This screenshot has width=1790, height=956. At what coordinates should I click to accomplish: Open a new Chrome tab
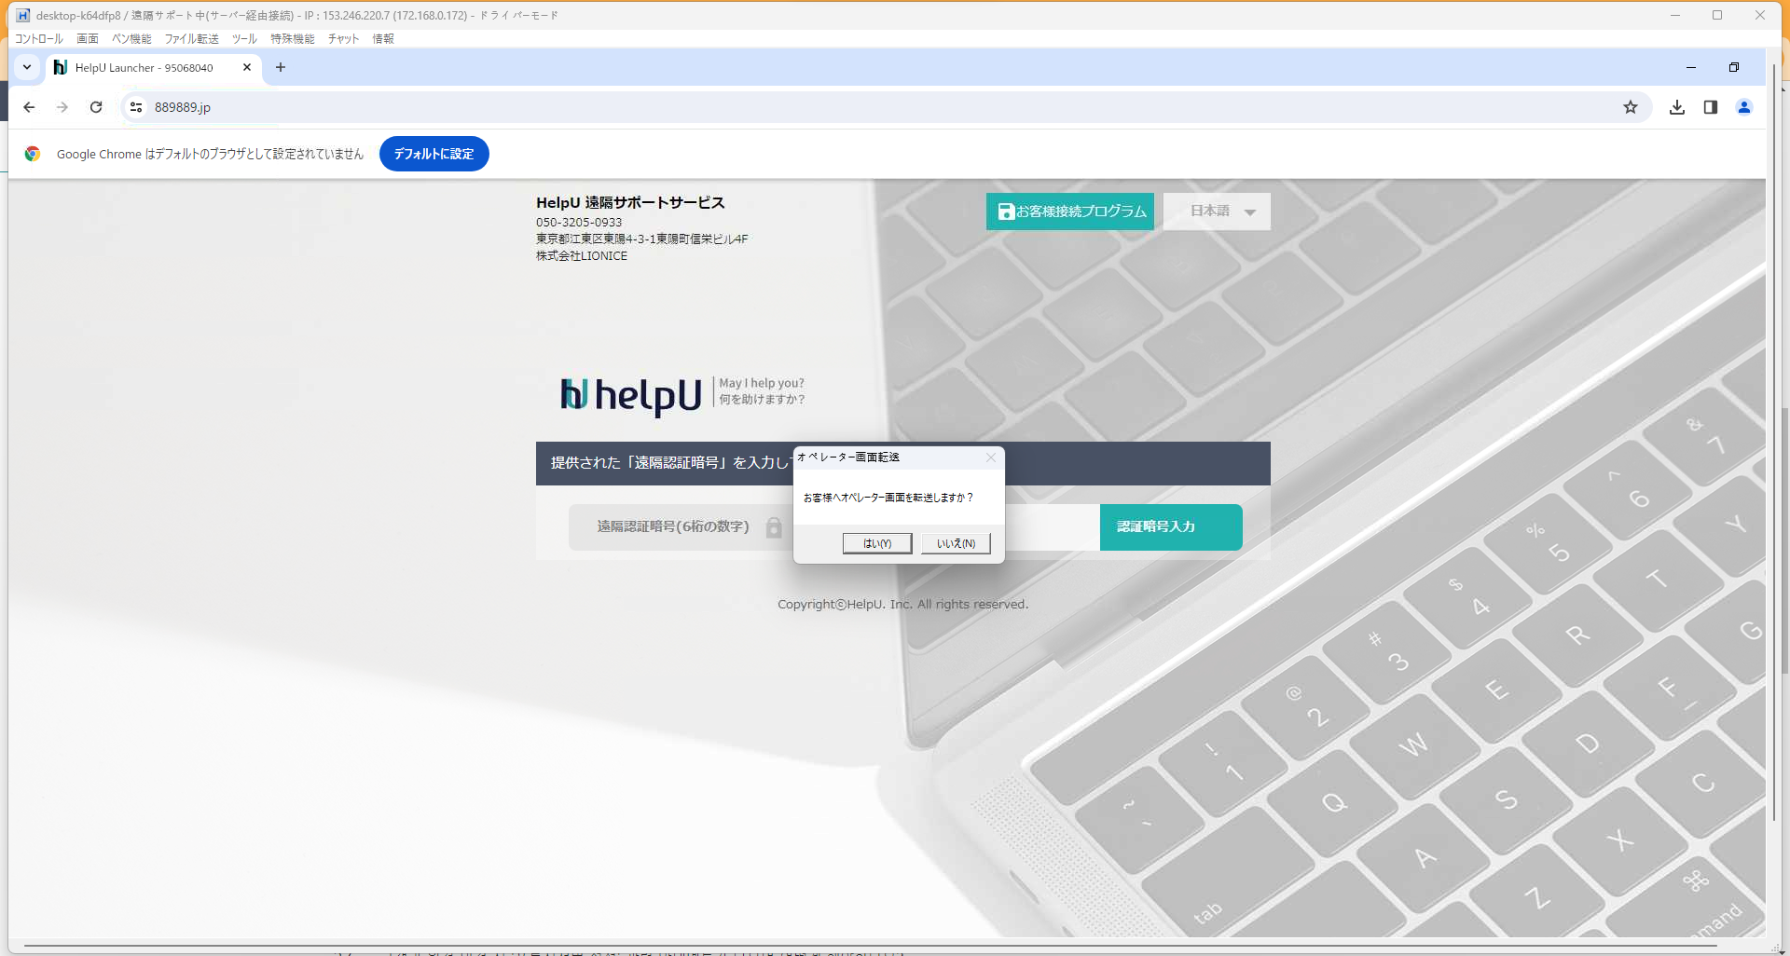tap(281, 67)
